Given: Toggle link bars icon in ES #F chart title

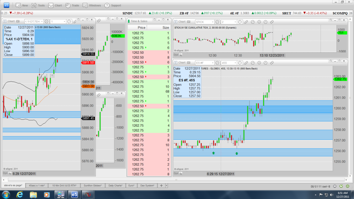Looking at the screenshot, I should coord(176,63).
